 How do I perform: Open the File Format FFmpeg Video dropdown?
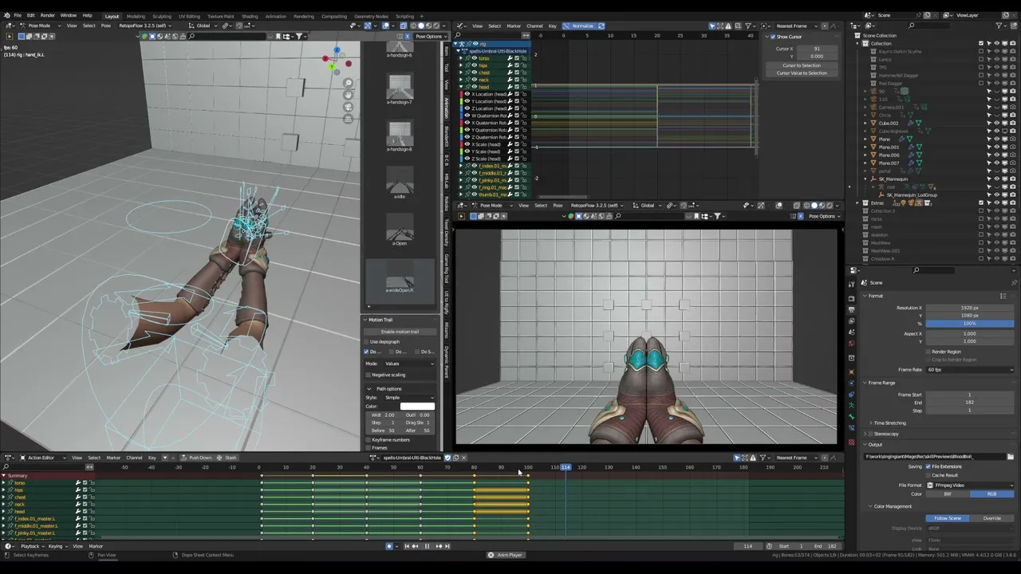pos(969,486)
